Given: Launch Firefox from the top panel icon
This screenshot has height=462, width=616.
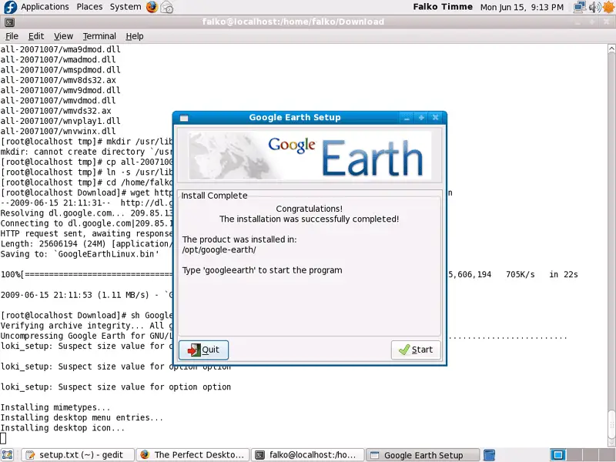Looking at the screenshot, I should 152,7.
